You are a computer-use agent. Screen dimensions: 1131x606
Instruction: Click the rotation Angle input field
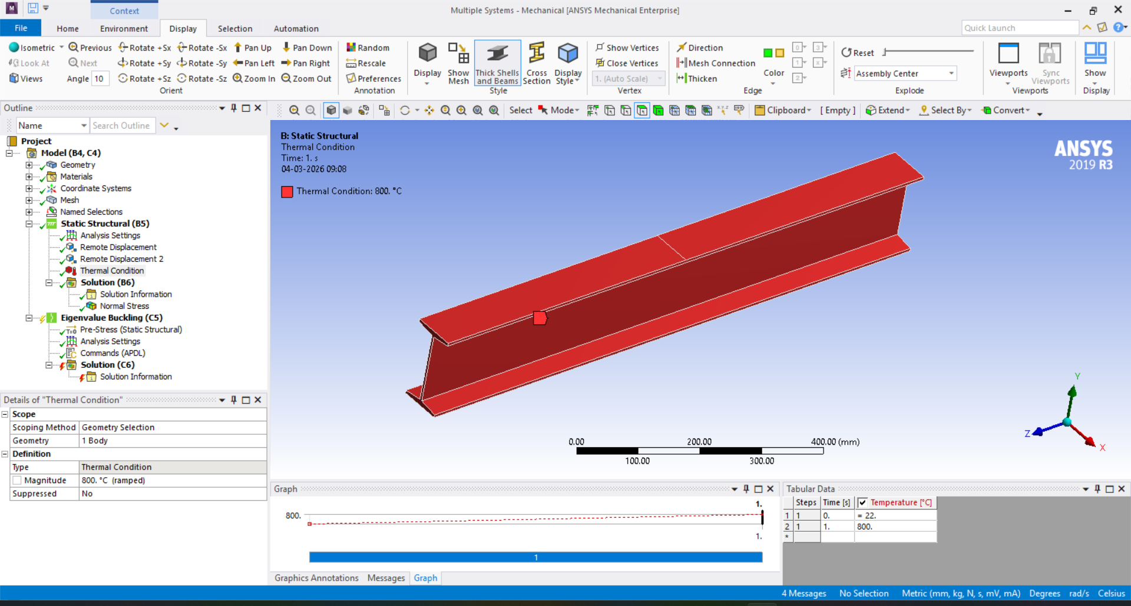[100, 79]
